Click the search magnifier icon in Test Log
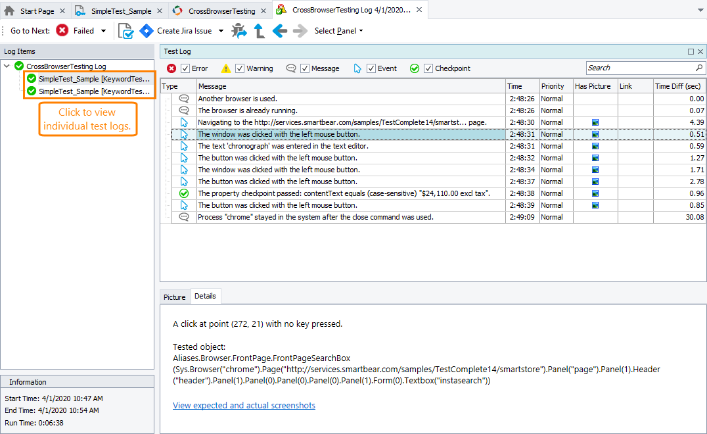The height and width of the screenshot is (434, 707). 699,68
